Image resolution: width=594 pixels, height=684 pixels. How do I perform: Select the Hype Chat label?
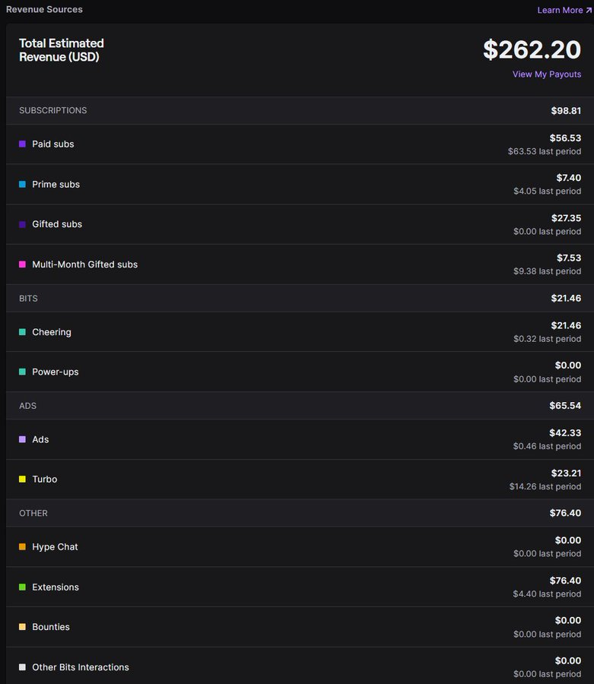55,546
